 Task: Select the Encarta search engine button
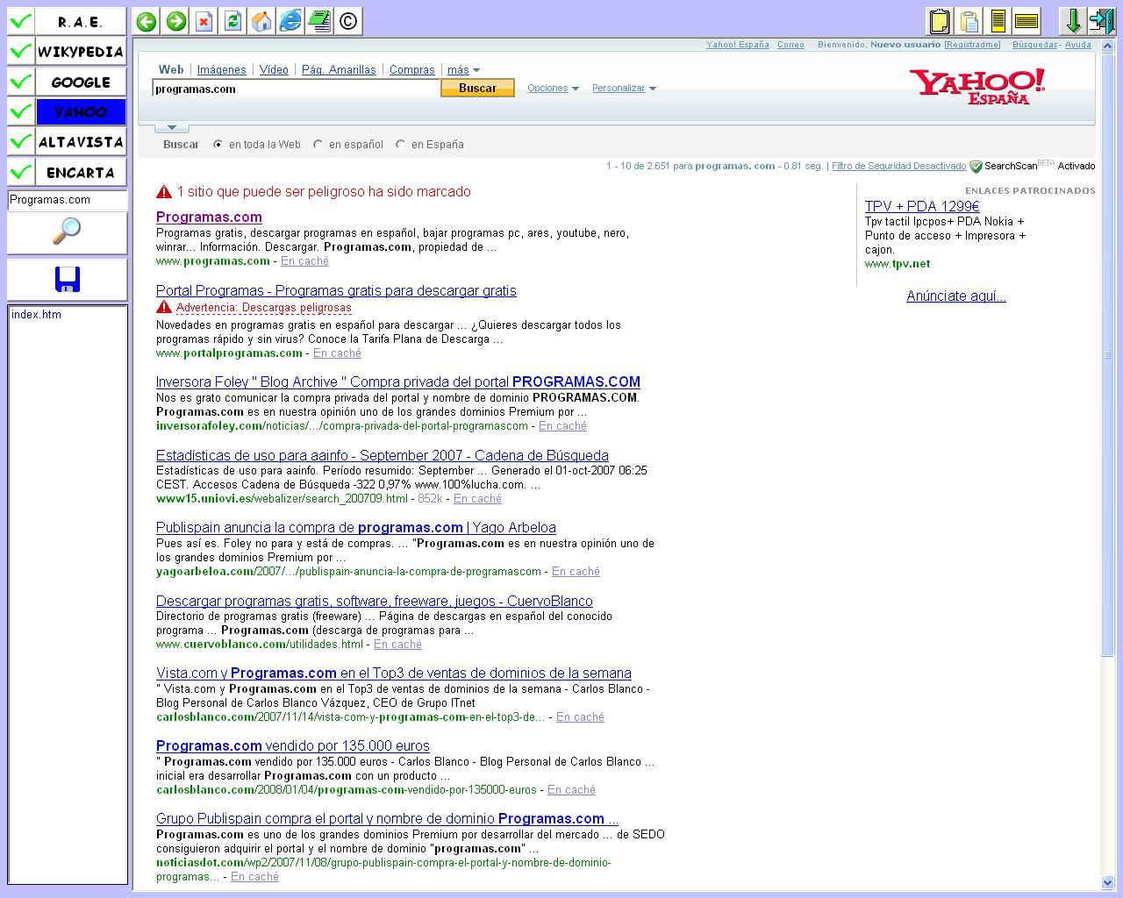(81, 171)
